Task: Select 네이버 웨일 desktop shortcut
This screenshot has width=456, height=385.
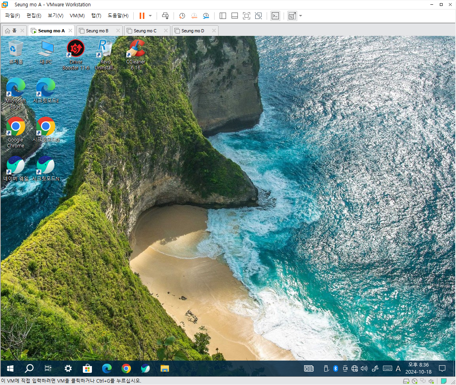Action: [x=15, y=169]
